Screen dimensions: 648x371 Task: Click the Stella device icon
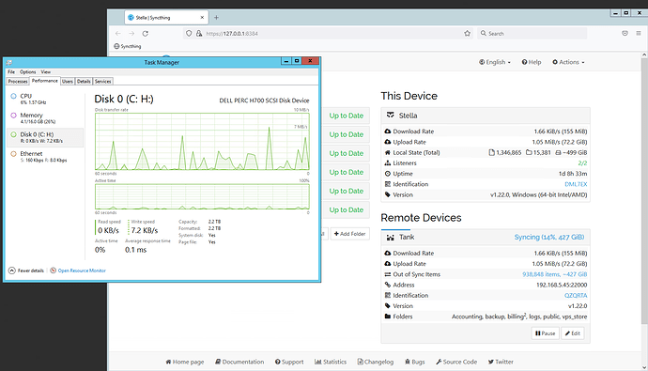390,116
